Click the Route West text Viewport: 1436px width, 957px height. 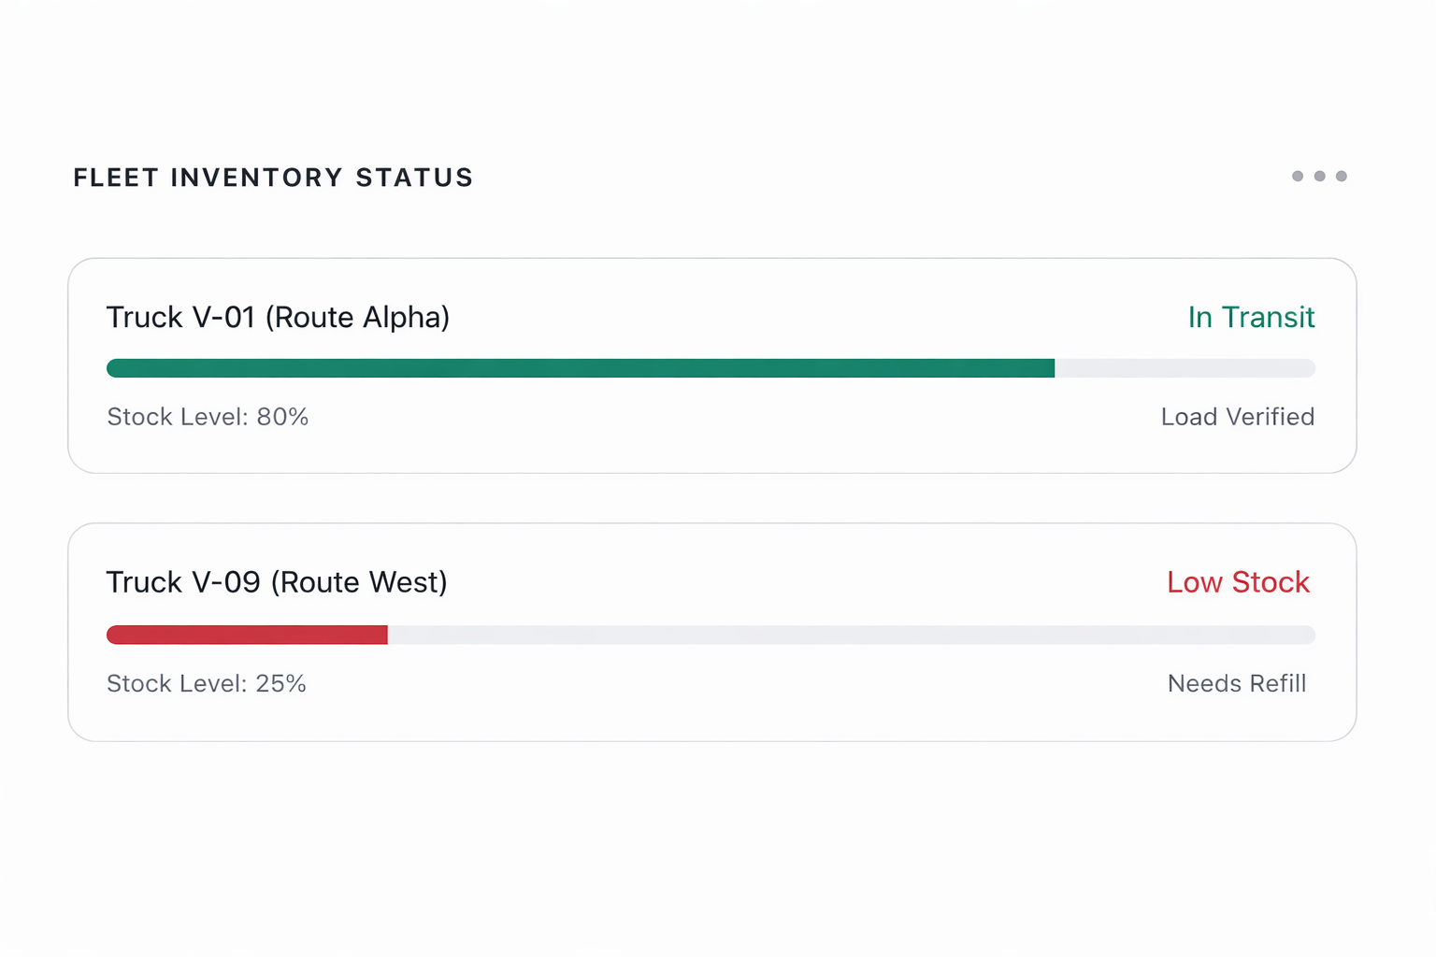pyautogui.click(x=360, y=582)
